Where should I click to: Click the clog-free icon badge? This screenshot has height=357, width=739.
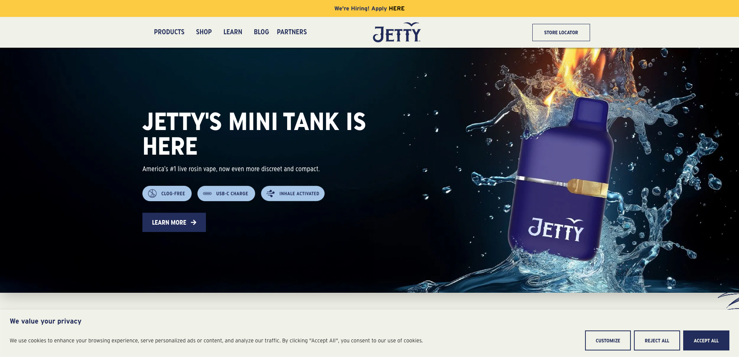[x=152, y=194]
